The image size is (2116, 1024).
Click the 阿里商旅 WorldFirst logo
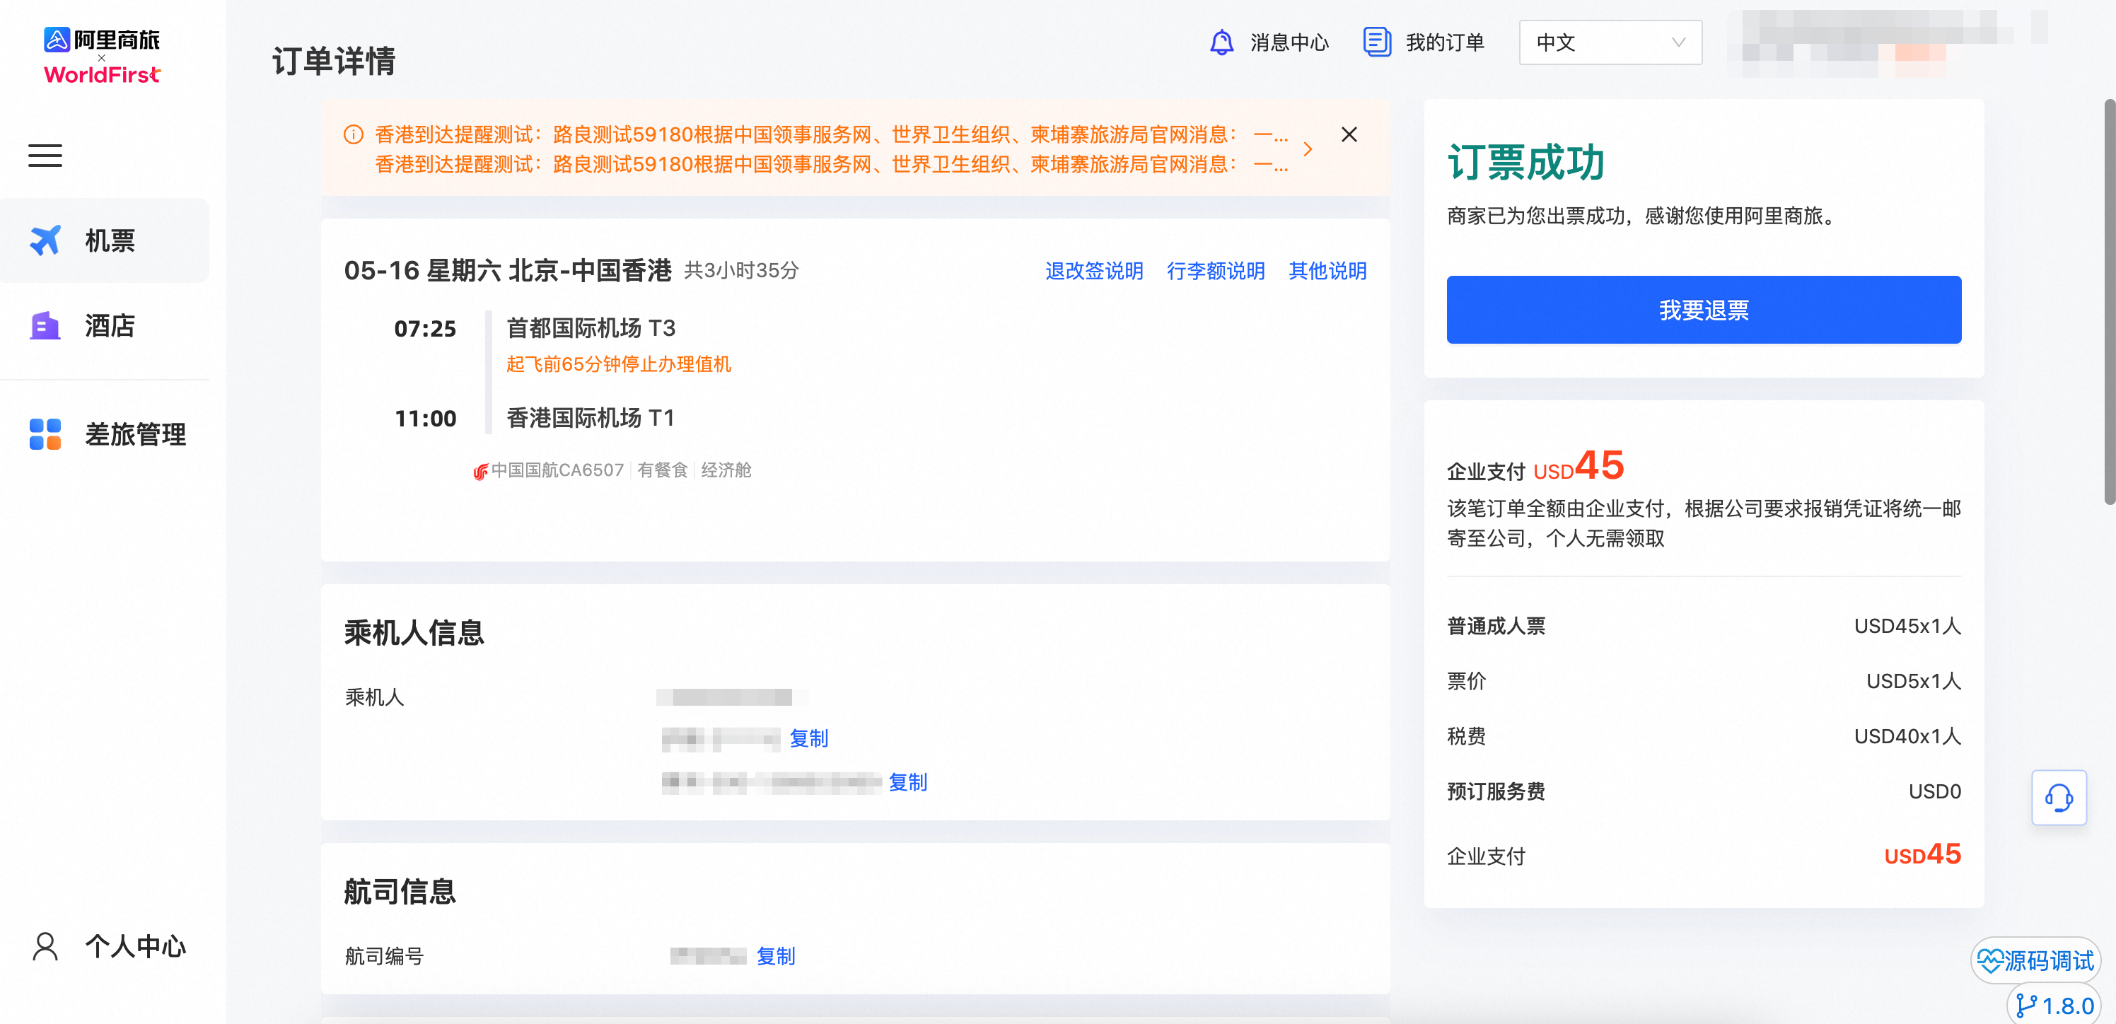[x=102, y=56]
